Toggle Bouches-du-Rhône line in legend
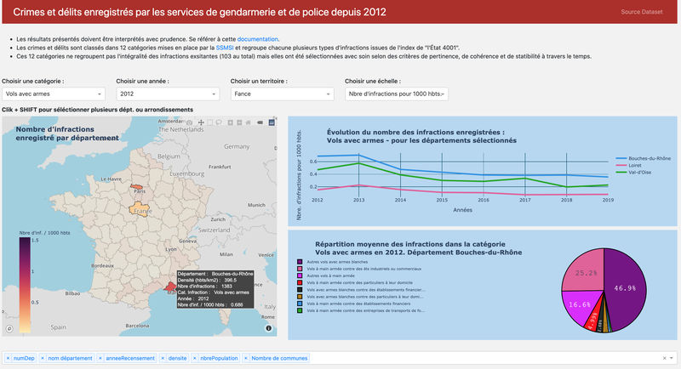Screen dimensions: 681x369 (x=644, y=158)
